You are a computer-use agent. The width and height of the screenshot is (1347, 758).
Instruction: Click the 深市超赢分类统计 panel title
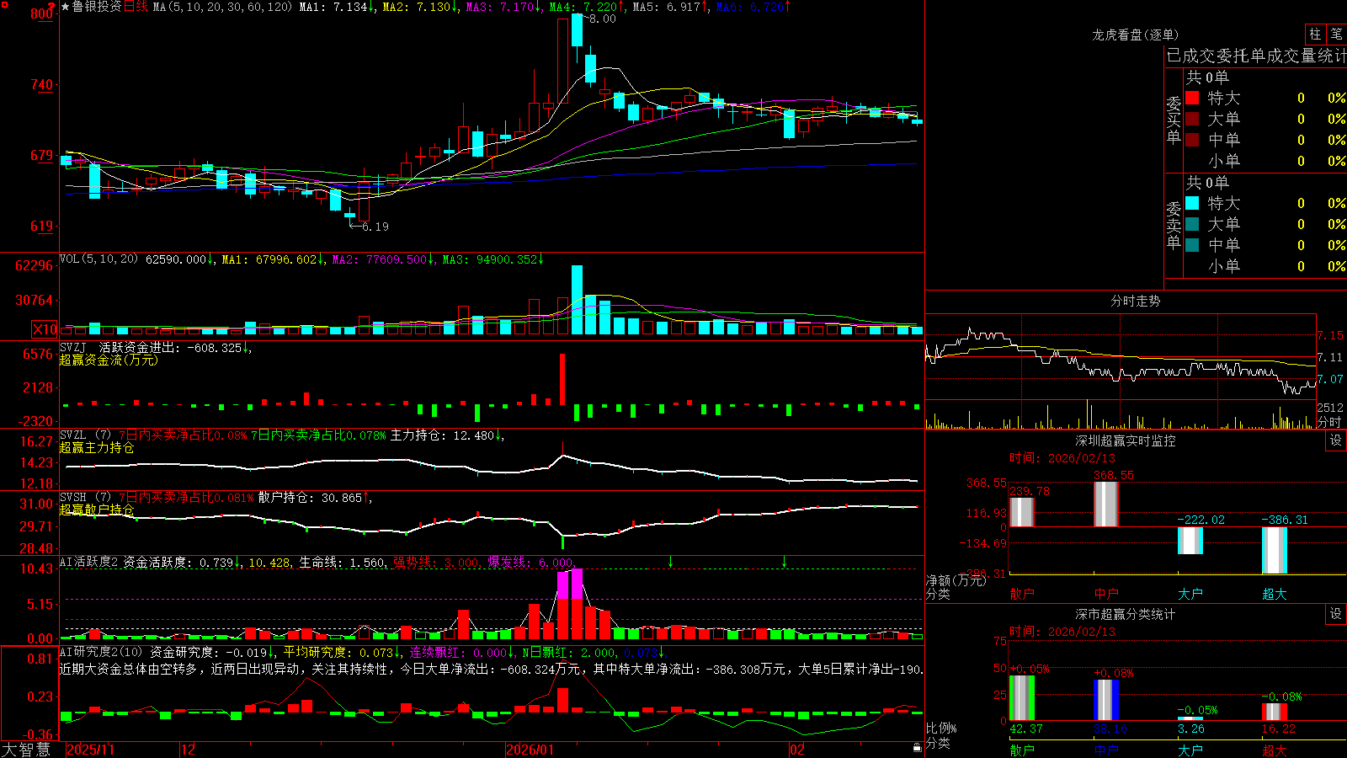pyautogui.click(x=1126, y=614)
